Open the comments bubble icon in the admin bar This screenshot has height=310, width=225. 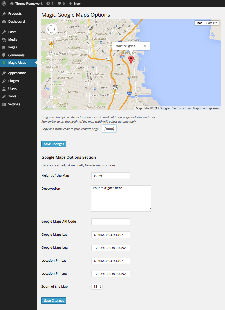click(x=59, y=3)
